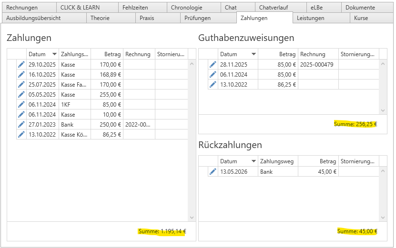Click the Summe: 256,25 € total
The width and height of the screenshot is (396, 248).
[x=355, y=124]
